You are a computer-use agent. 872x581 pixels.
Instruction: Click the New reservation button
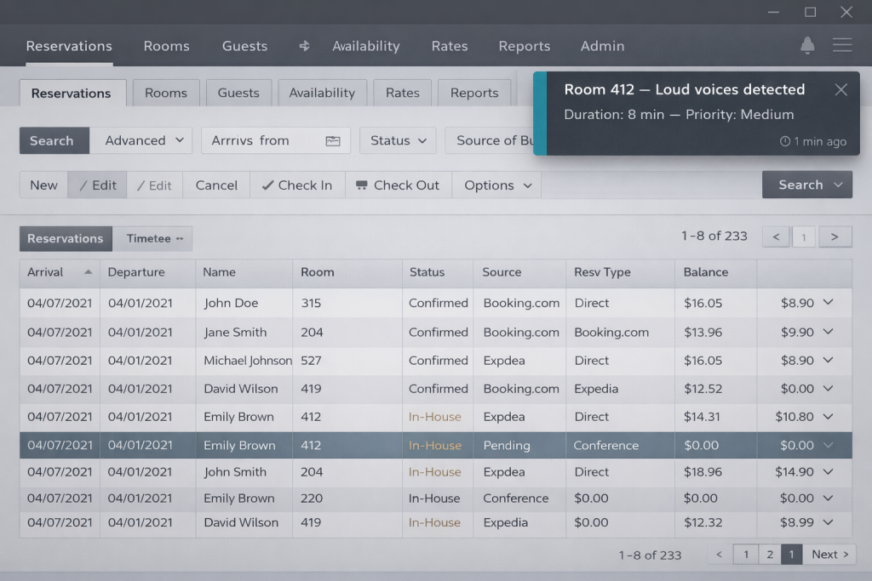point(43,185)
